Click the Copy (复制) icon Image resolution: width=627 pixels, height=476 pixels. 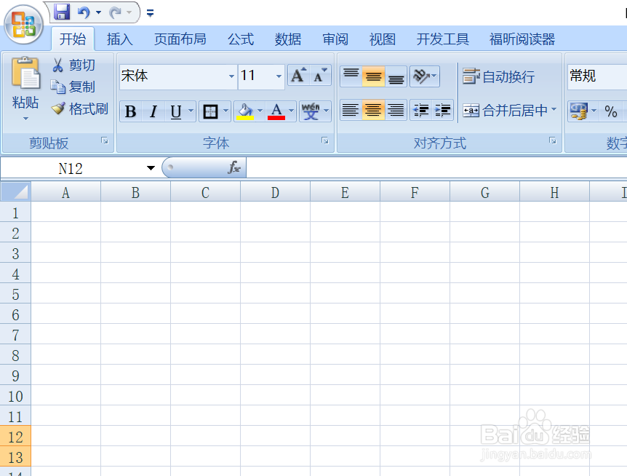tap(60, 85)
